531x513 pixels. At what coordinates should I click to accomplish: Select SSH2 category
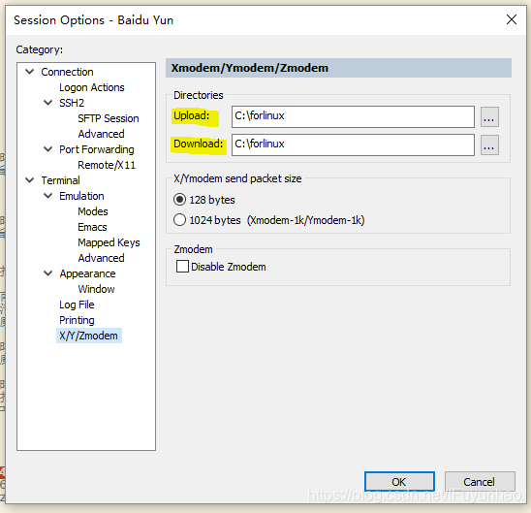point(72,103)
